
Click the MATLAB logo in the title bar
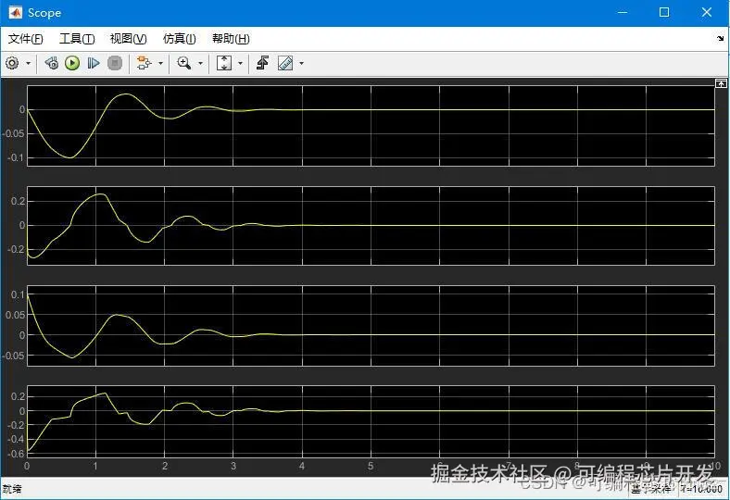point(15,13)
